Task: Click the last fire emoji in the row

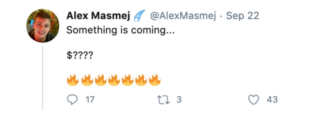Action: click(x=155, y=80)
